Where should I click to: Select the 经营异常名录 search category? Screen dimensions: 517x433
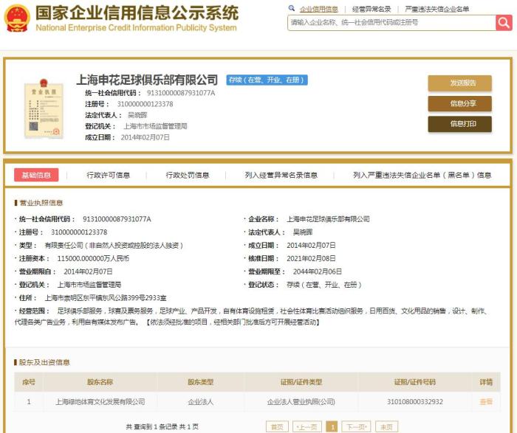[372, 9]
